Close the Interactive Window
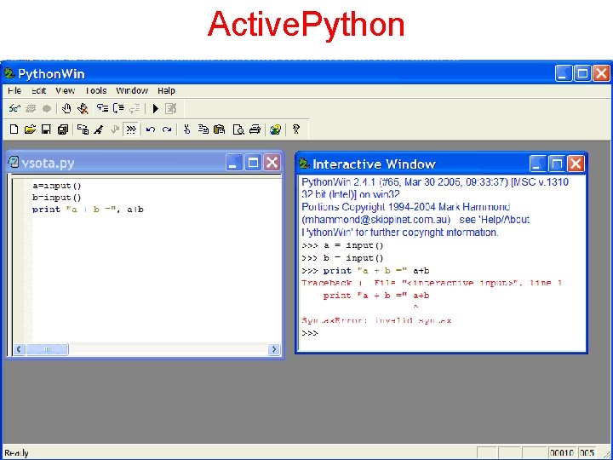613x460 pixels. 576,164
